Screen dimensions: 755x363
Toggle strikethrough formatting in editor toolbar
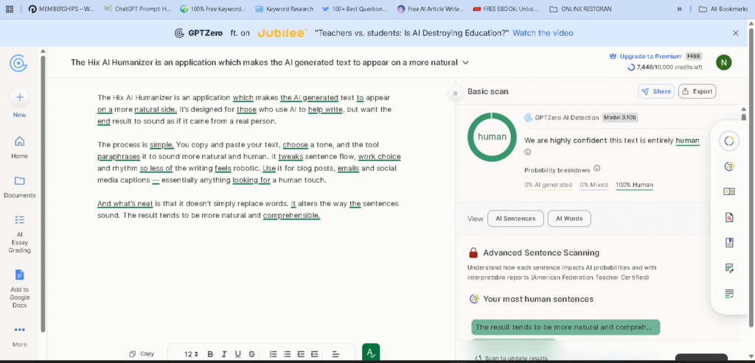coord(251,354)
